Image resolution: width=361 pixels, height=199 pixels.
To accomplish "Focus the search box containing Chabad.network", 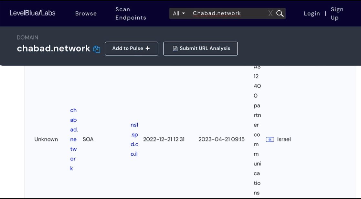I will [x=226, y=13].
